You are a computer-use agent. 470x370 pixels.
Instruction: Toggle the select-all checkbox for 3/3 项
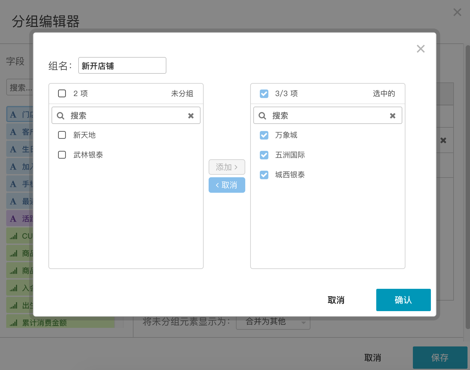(x=264, y=93)
